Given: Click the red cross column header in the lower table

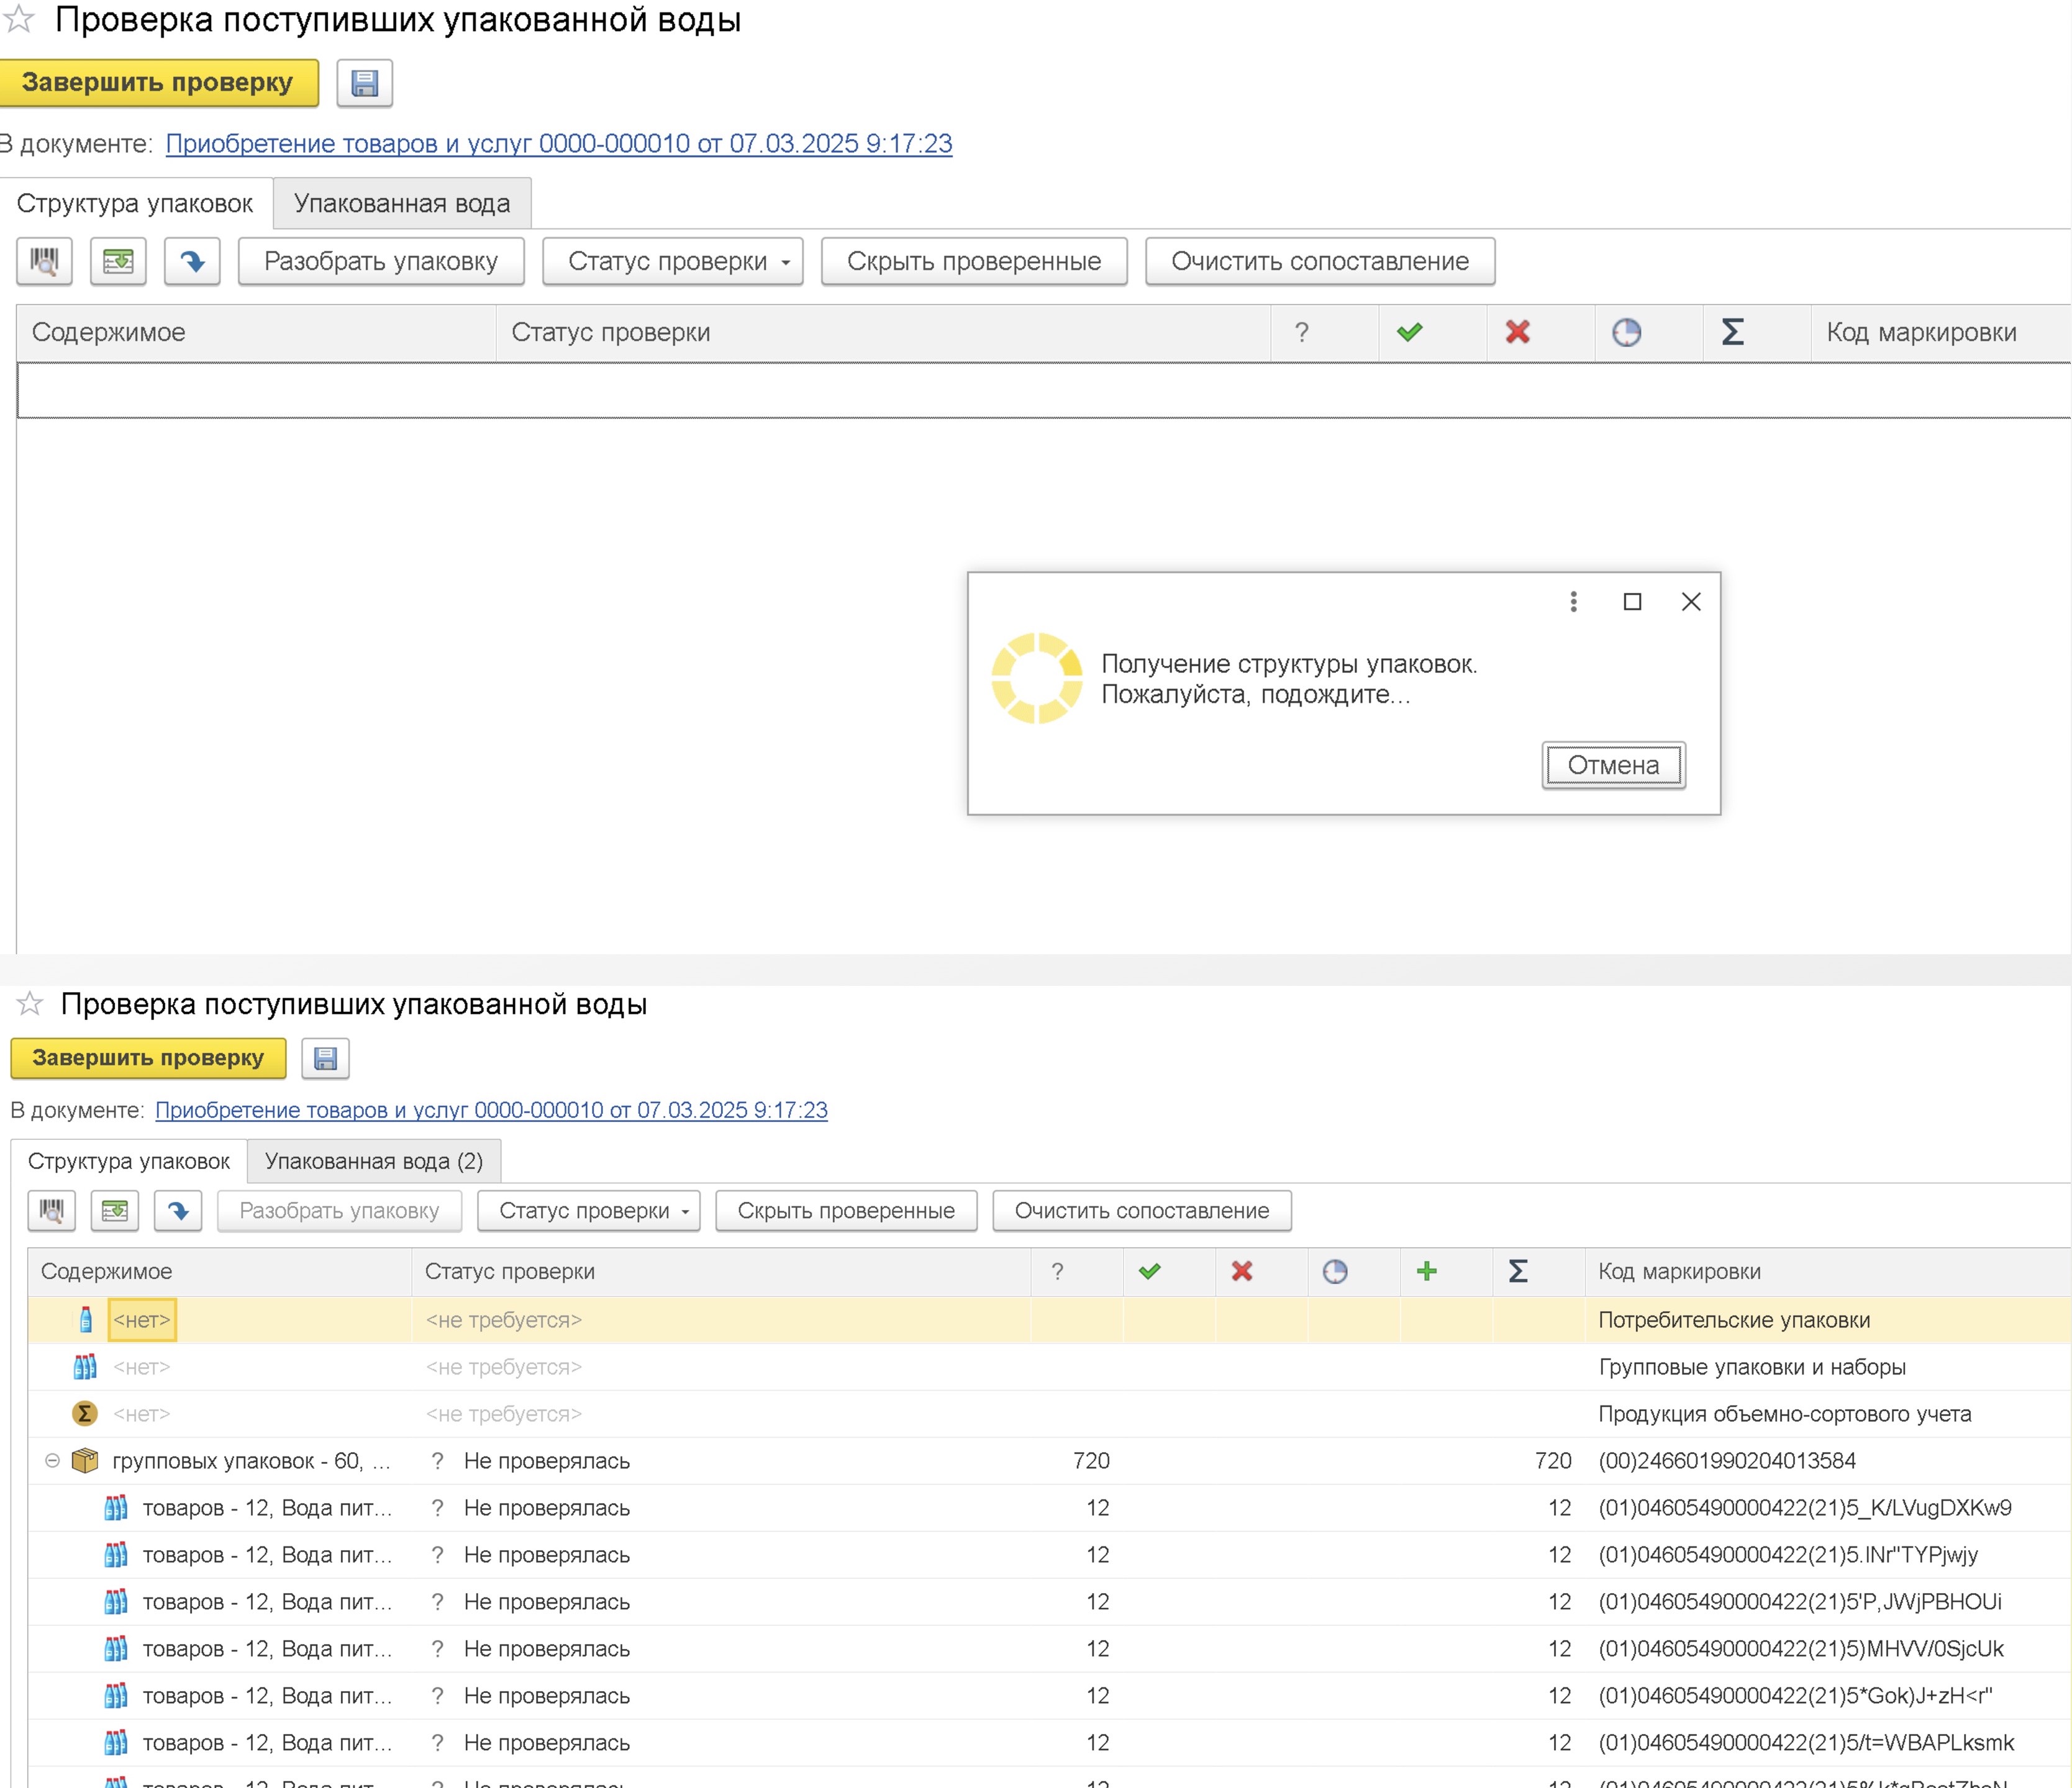Looking at the screenshot, I should (x=1242, y=1271).
